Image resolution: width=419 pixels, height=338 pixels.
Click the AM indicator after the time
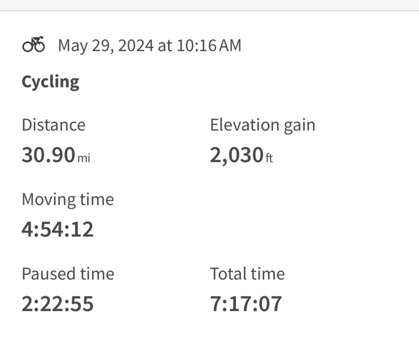click(x=230, y=45)
